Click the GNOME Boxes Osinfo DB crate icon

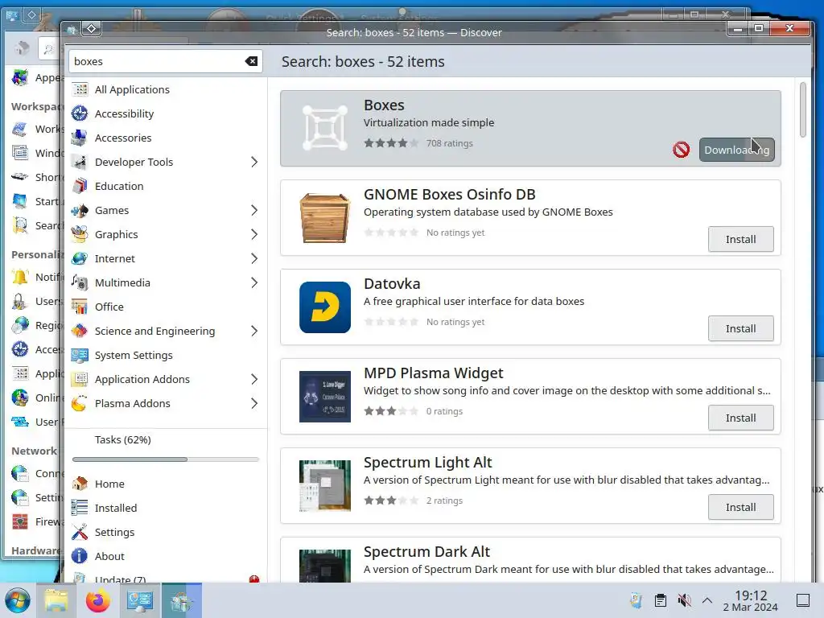(x=325, y=217)
